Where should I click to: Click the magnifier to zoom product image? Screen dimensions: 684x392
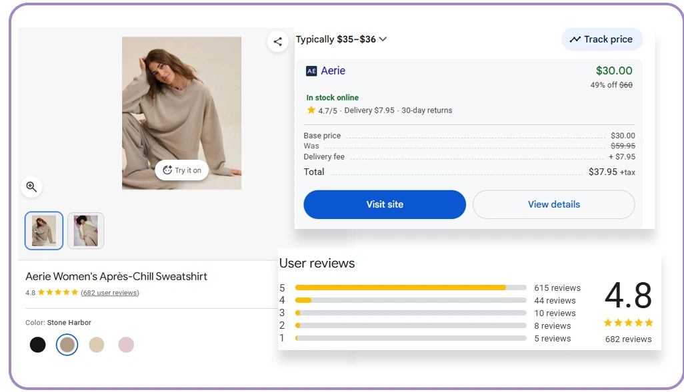point(32,187)
